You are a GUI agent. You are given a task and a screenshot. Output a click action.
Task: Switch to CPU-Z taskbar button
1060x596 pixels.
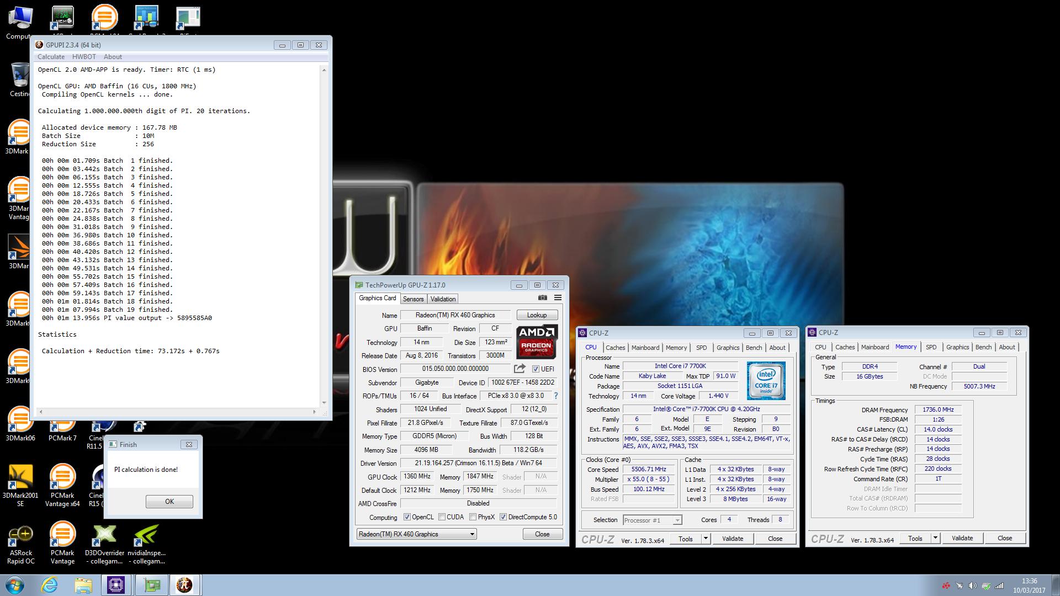coord(116,585)
